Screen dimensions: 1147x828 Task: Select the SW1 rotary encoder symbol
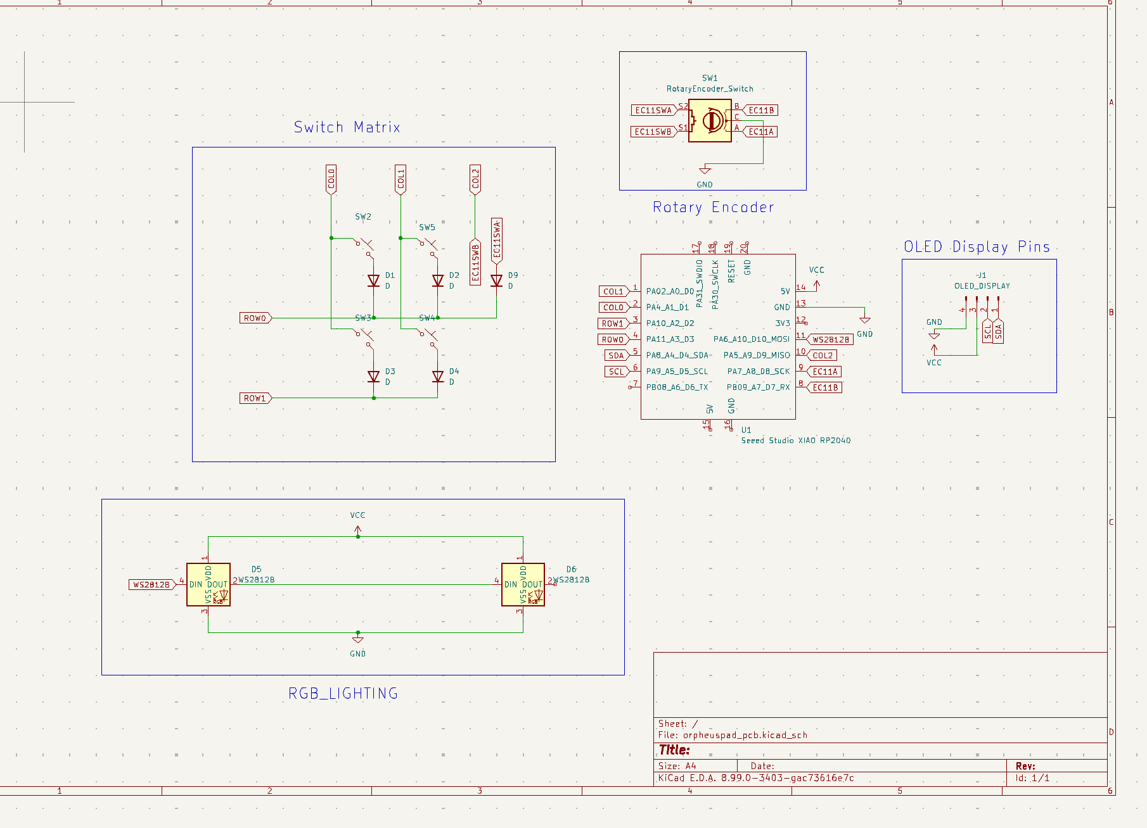(x=710, y=120)
